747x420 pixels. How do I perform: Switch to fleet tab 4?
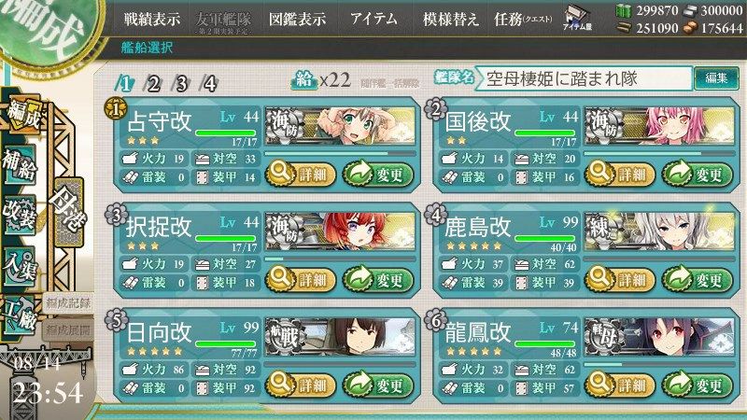click(209, 84)
